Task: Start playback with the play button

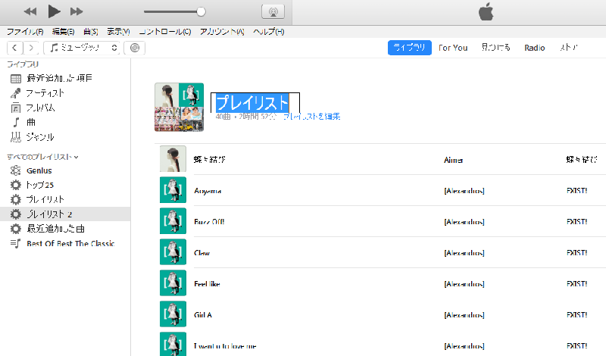Action: (x=54, y=11)
